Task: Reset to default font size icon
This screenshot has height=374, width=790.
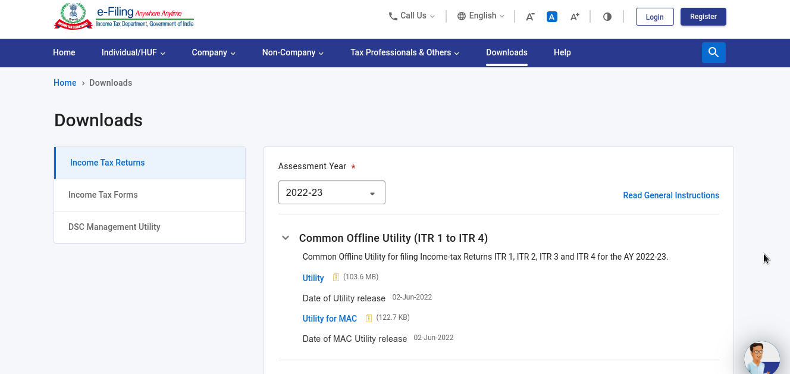Action: 552,17
